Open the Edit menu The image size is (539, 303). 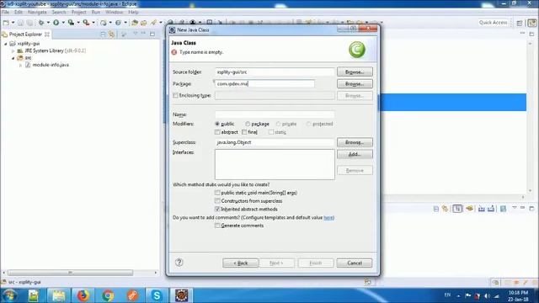(x=18, y=12)
